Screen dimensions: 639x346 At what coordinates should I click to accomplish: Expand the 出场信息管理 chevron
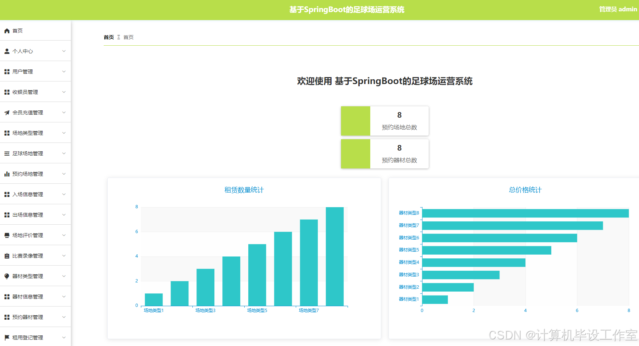[64, 215]
